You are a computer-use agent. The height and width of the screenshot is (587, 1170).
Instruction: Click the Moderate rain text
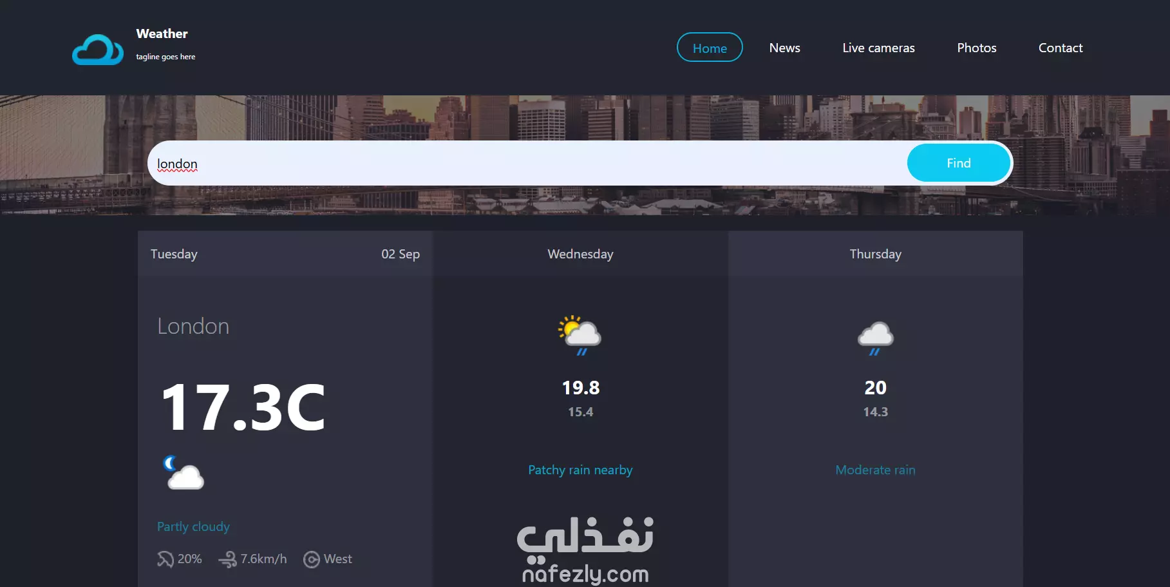[875, 470]
